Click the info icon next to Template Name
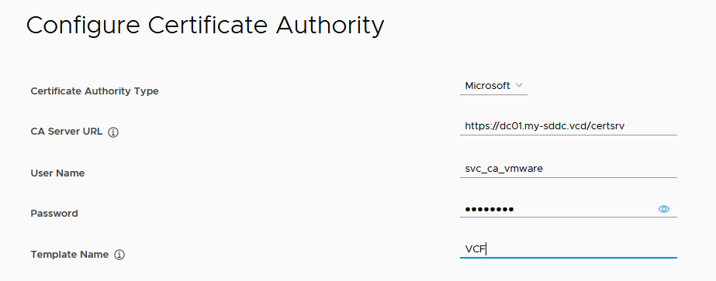This screenshot has height=281, width=716. tap(119, 255)
